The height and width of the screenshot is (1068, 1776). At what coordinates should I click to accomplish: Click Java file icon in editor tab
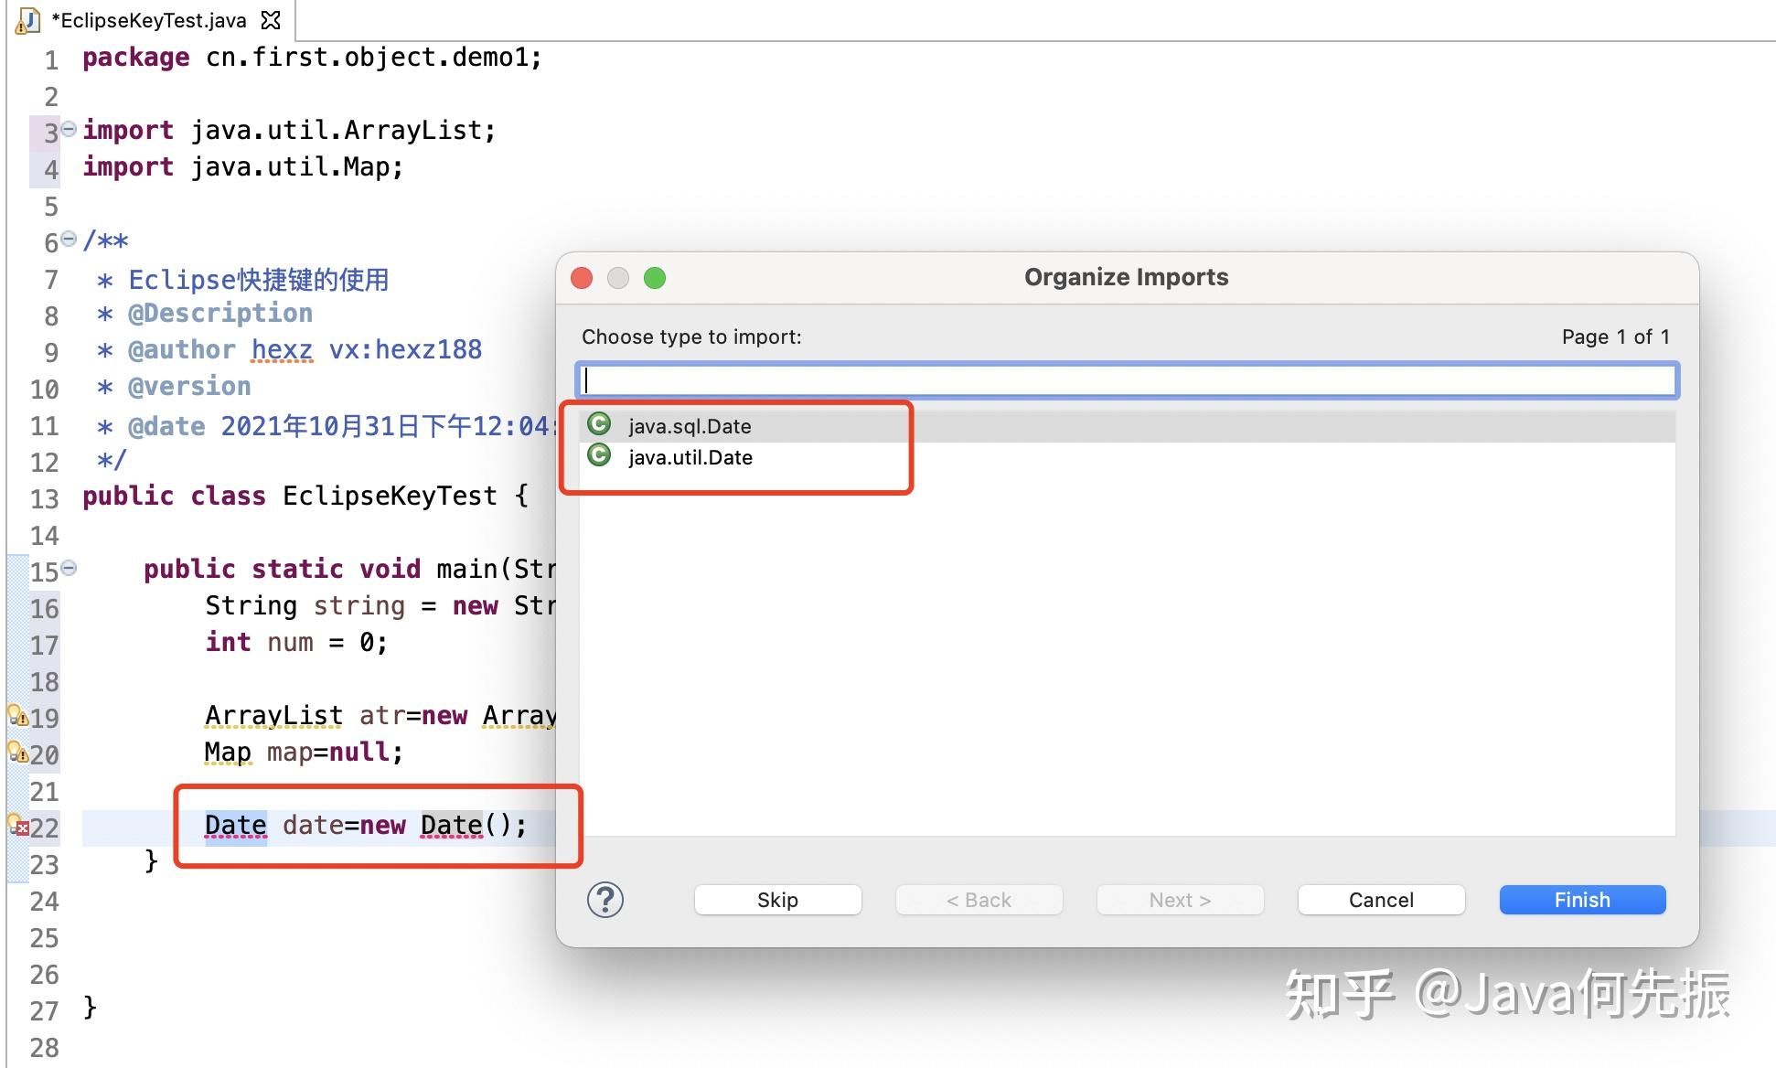[x=28, y=20]
